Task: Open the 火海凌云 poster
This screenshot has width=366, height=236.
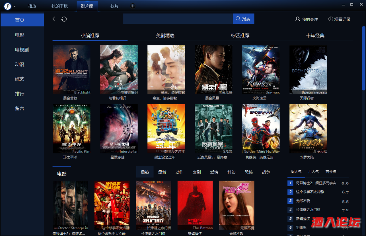Action: pyautogui.click(x=261, y=70)
